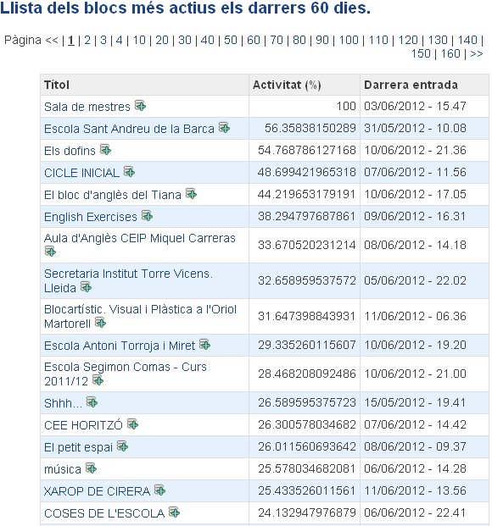This screenshot has width=492, height=526.
Task: Go to the next pages with >> link
Action: (x=476, y=53)
